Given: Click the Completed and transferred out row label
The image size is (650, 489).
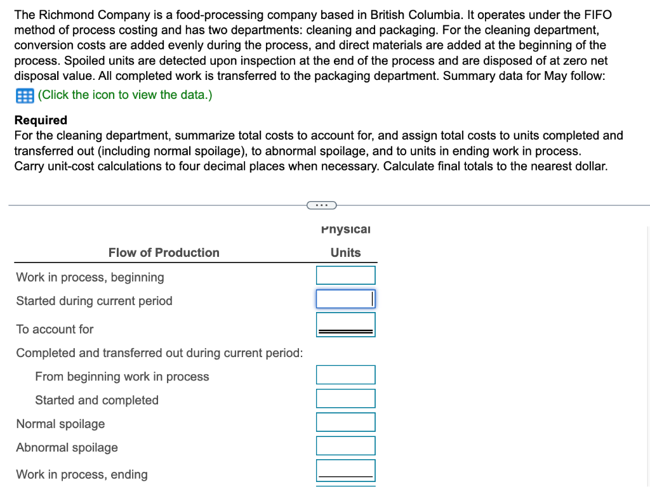Looking at the screenshot, I should tap(159, 353).
